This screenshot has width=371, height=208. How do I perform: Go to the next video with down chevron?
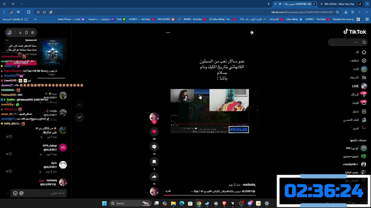click(79, 117)
